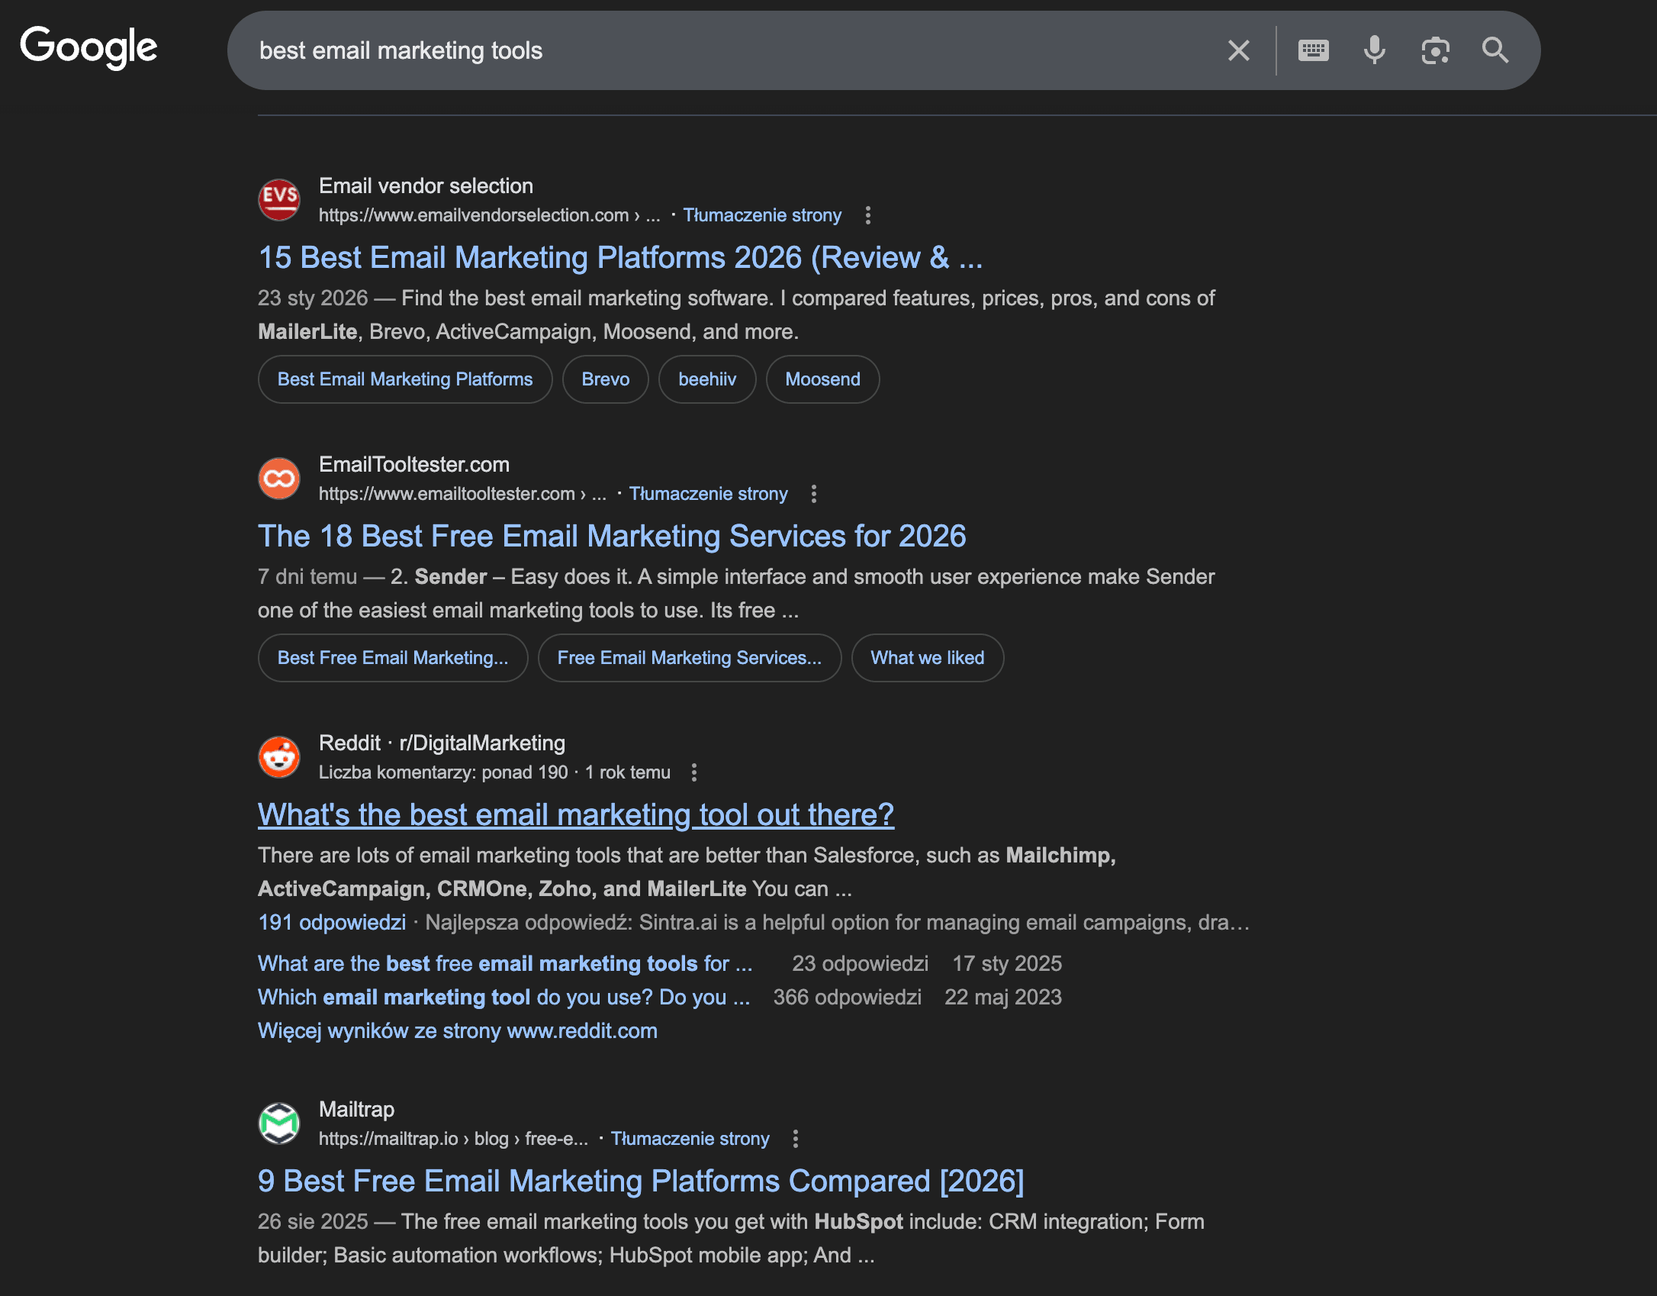Open more results from www.reddit.com
Screen dimensions: 1657x1296
tap(458, 1030)
